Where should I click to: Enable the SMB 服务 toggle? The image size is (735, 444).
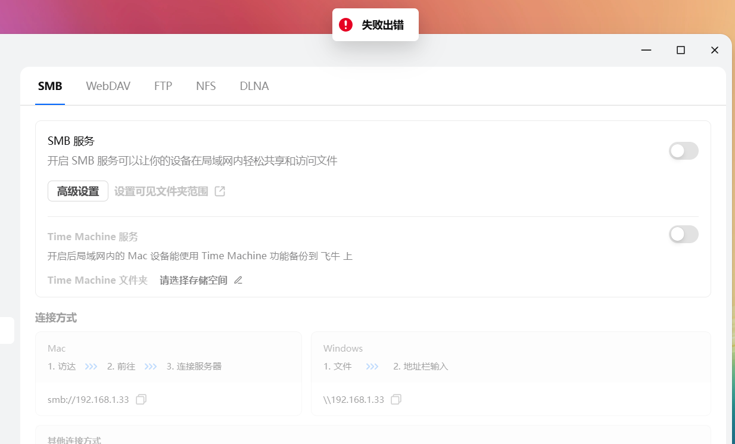[683, 151]
